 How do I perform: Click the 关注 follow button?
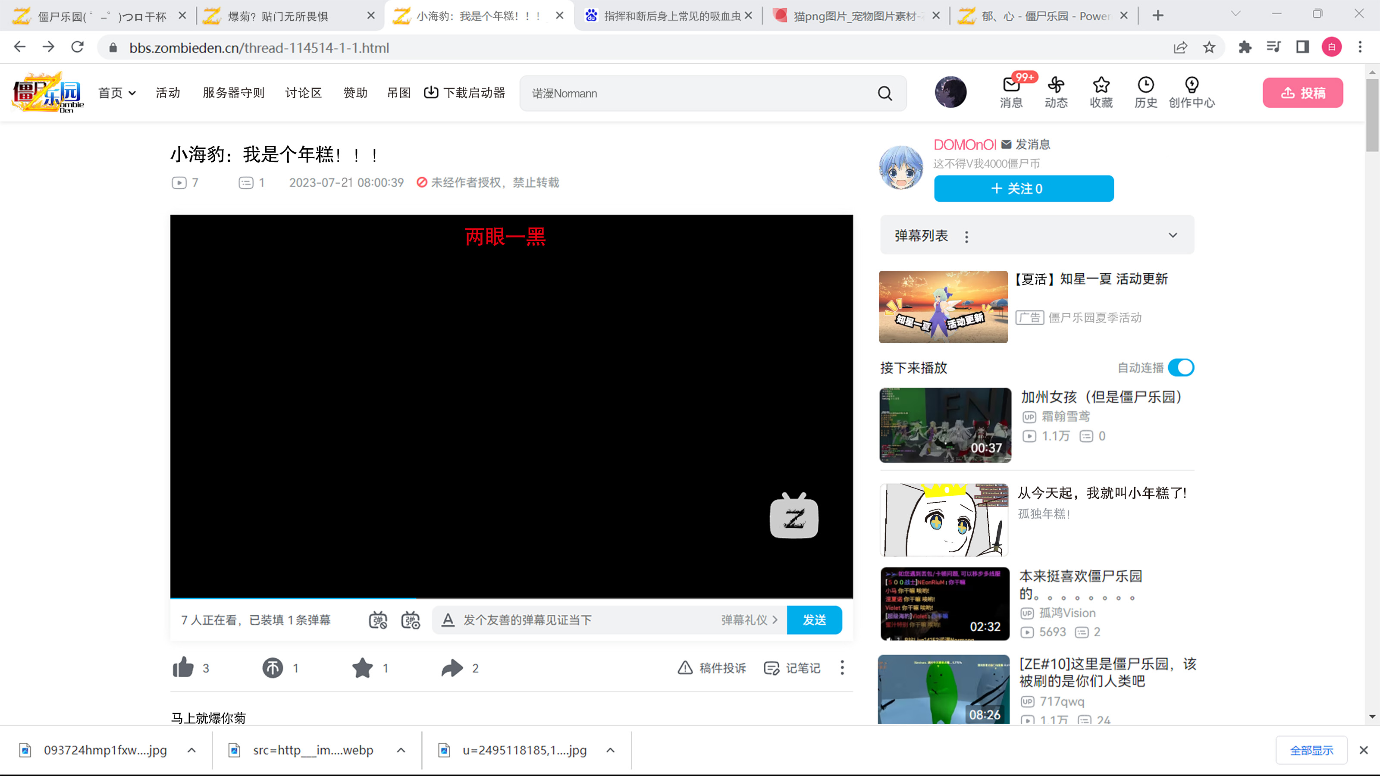tap(1024, 188)
